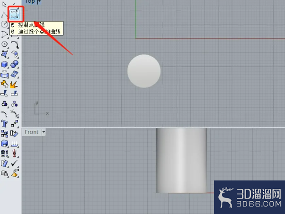Choose the single Point tool
This screenshot has height=214, width=285.
pyautogui.click(x=14, y=4)
